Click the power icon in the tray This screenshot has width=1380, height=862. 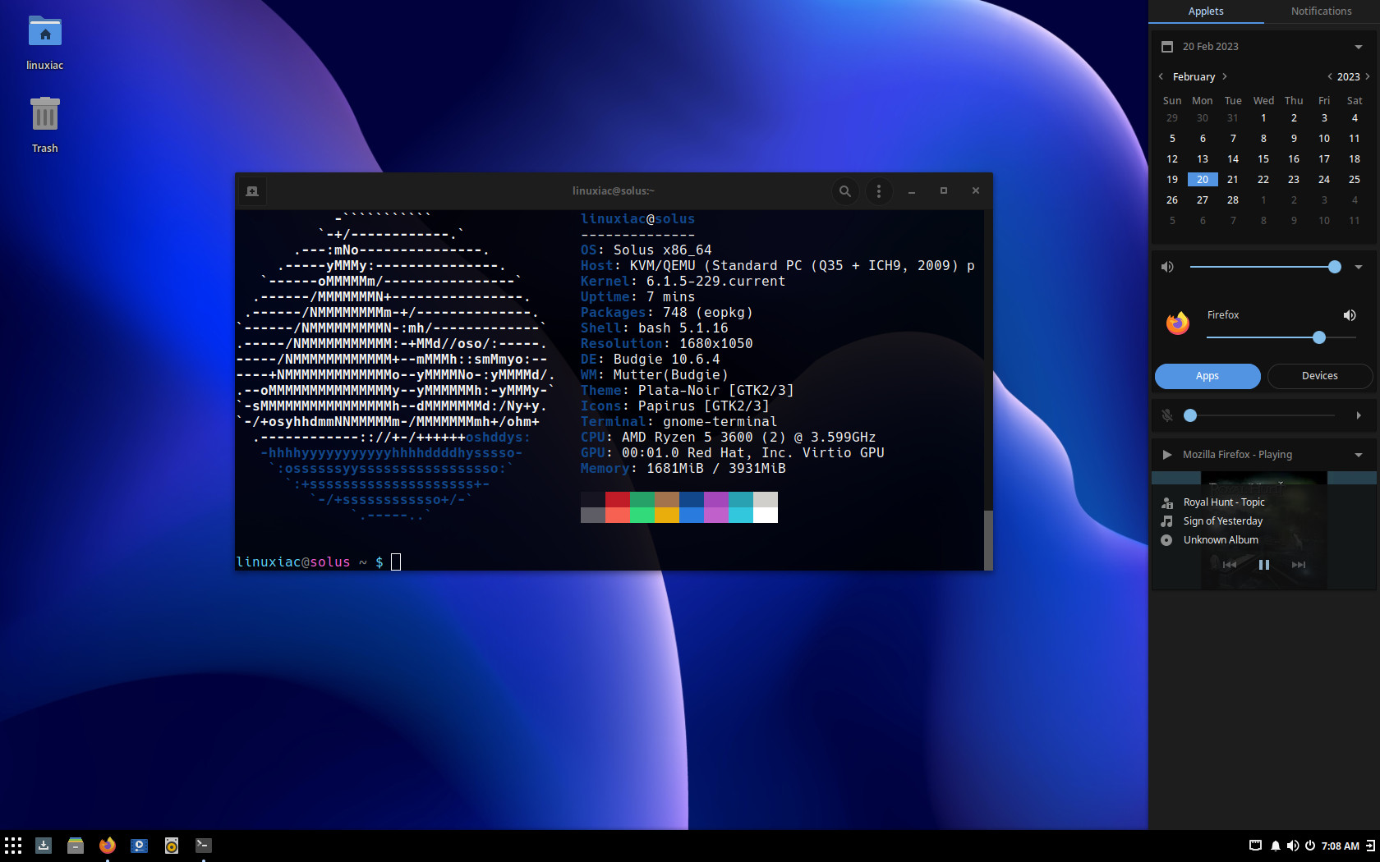tap(1310, 846)
